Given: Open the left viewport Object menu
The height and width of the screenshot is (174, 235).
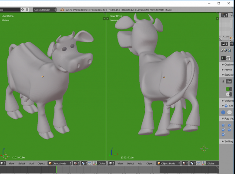Looking at the screenshot, I should pos(41,164).
